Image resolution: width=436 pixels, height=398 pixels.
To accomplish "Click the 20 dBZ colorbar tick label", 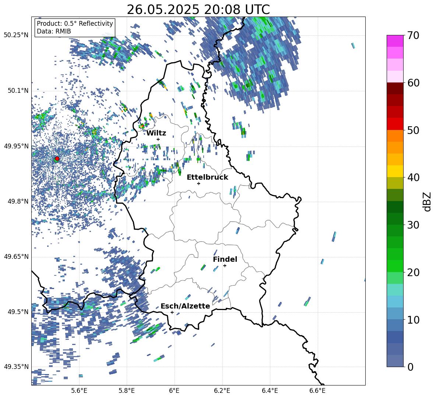I will click(x=413, y=272).
